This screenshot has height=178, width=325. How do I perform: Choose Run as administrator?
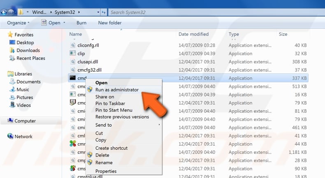click(117, 90)
